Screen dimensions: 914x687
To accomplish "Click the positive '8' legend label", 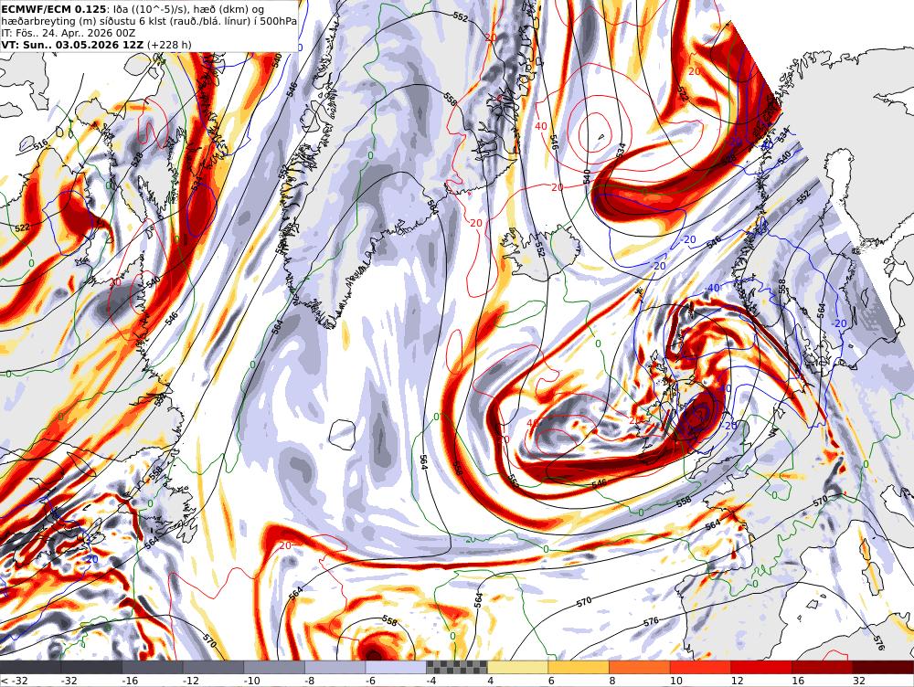I will click(612, 681).
